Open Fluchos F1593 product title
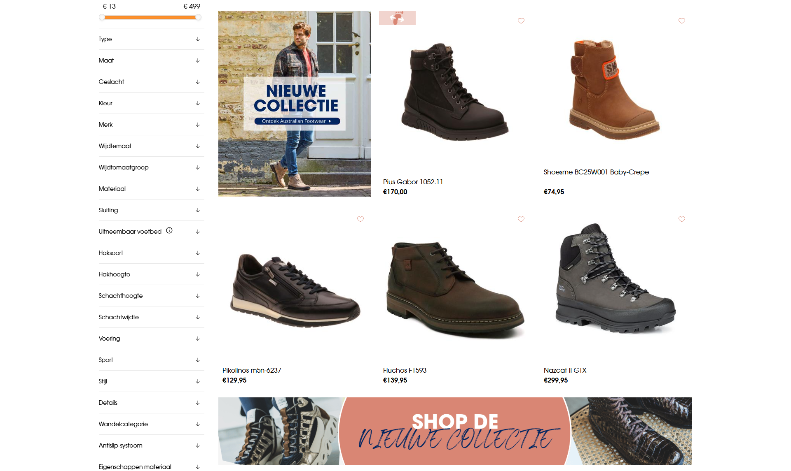Viewport: 791px width, 471px height. 405,370
